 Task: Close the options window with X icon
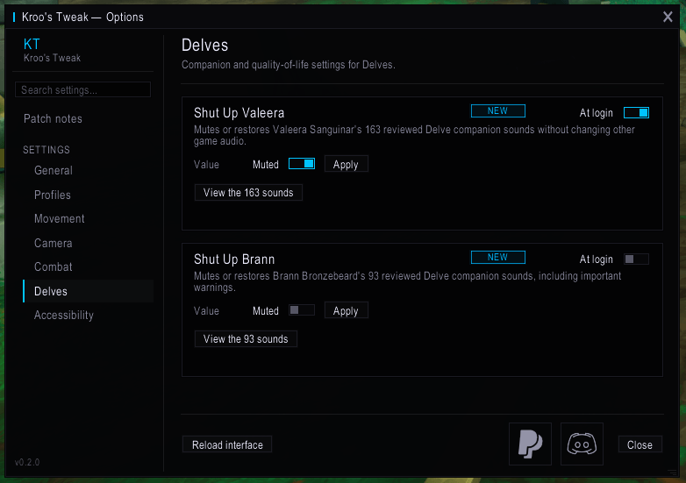pos(668,17)
